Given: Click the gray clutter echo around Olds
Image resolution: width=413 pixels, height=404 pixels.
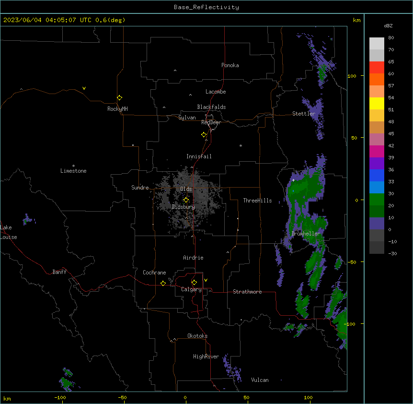Looking at the screenshot, I should pyautogui.click(x=187, y=201).
